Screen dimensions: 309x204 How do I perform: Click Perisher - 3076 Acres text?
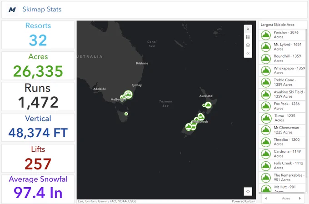286,35
